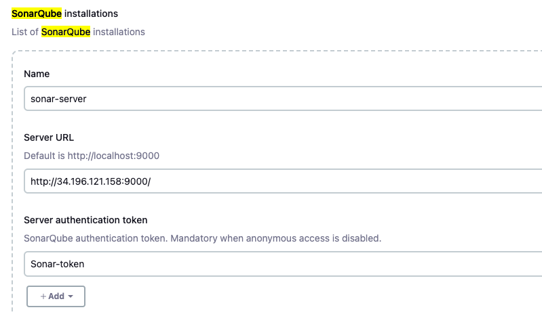Click the Add credentials button
Image resolution: width=542 pixels, height=314 pixels.
tap(56, 296)
